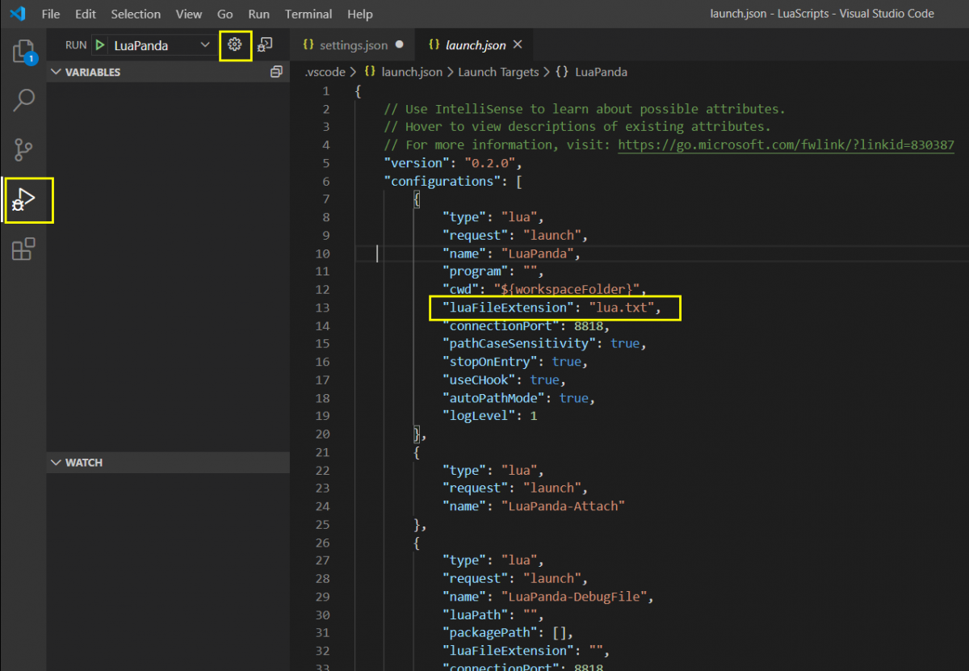969x671 pixels.
Task: Open the Terminal menu
Action: (x=308, y=14)
